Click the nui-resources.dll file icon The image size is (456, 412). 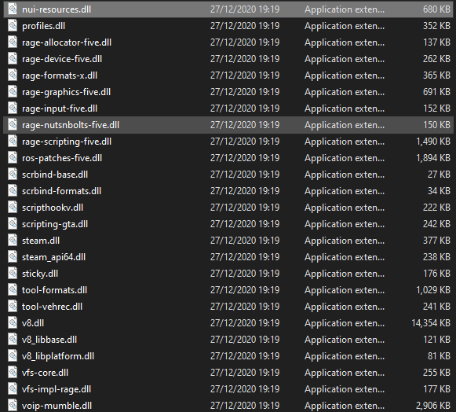[x=13, y=9]
